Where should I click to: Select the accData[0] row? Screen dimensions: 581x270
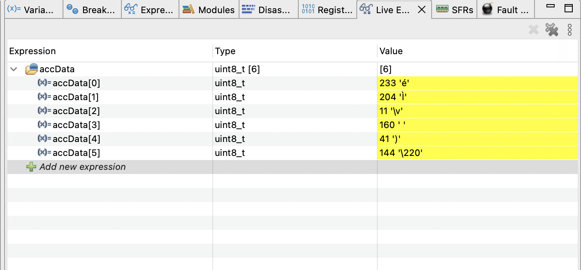click(x=76, y=83)
